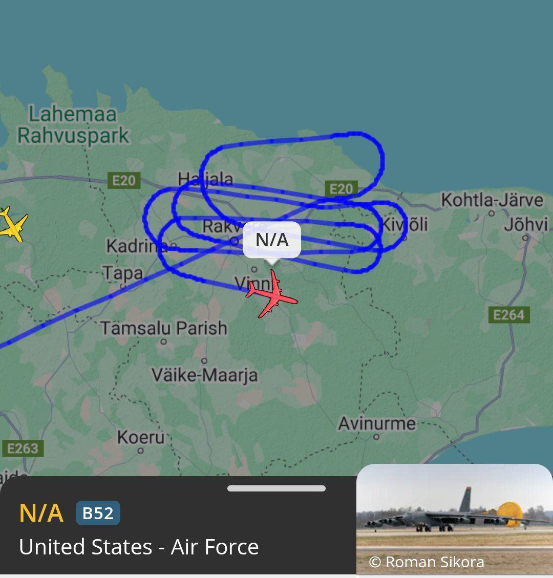Image resolution: width=553 pixels, height=578 pixels.
Task: Select United States - Air Force operator text
Action: (139, 547)
